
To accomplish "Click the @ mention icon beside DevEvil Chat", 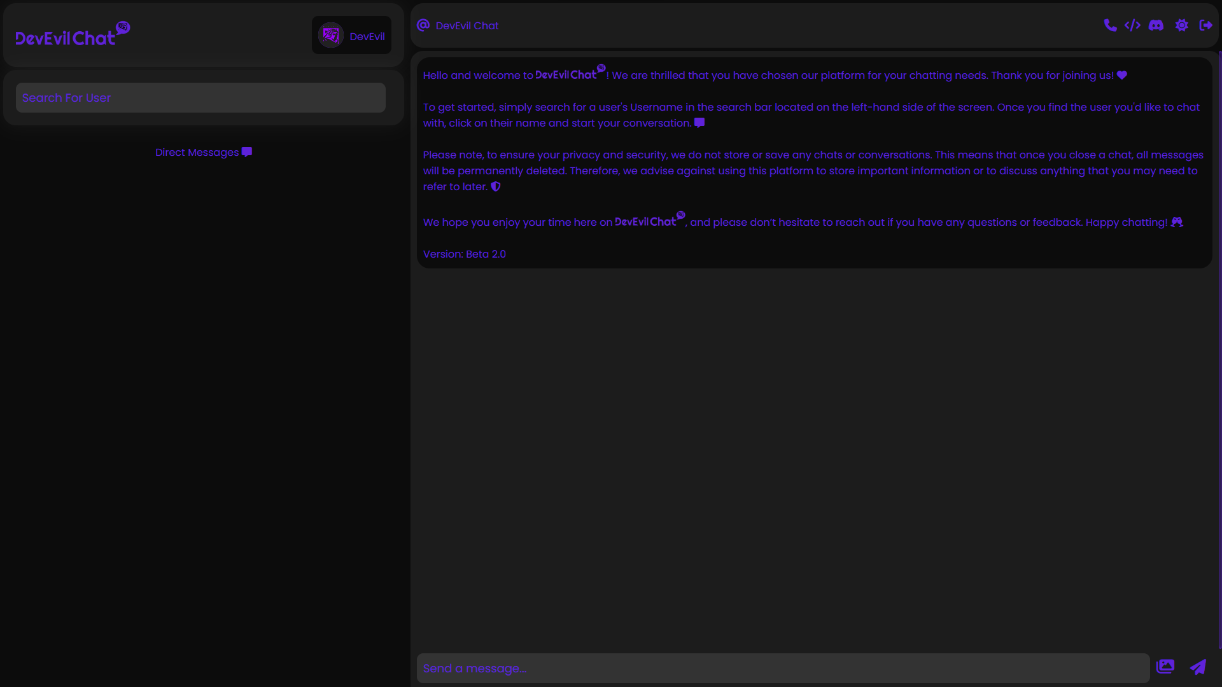I will point(422,25).
